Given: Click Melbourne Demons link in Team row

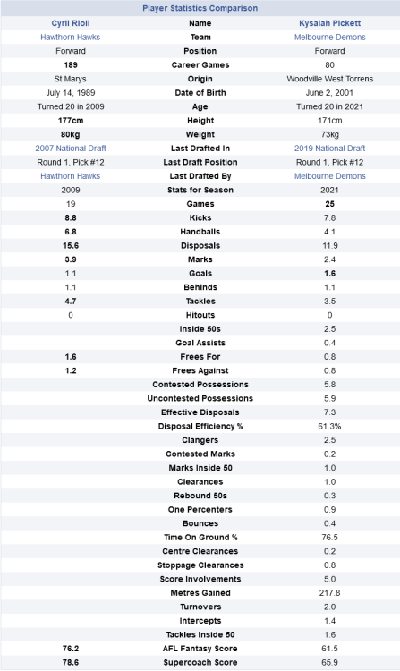Looking at the screenshot, I should [x=329, y=38].
